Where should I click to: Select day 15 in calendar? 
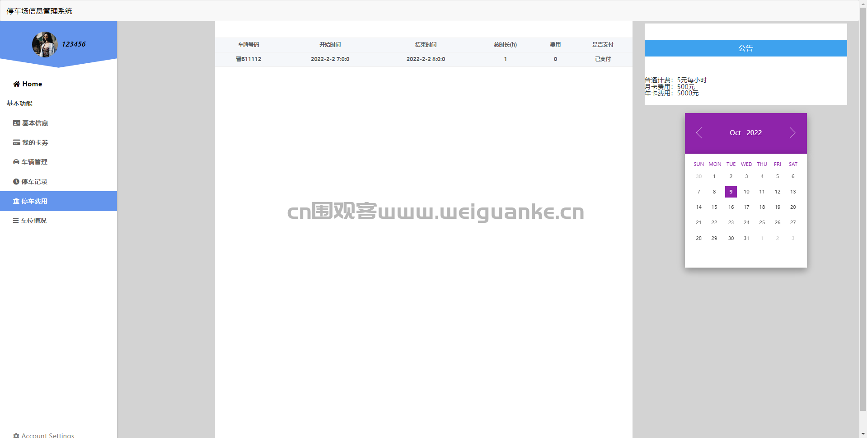(714, 207)
